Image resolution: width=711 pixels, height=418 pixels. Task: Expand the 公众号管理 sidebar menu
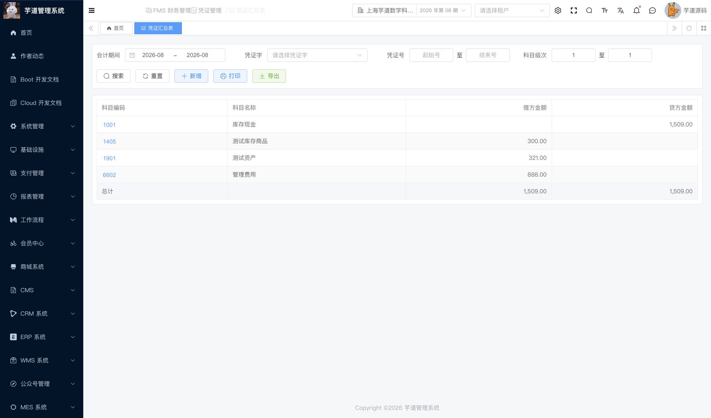click(41, 384)
